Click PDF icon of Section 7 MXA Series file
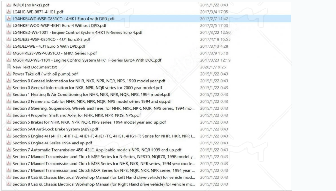Viewport: 336px width, 191px height. pyautogui.click(x=9, y=170)
